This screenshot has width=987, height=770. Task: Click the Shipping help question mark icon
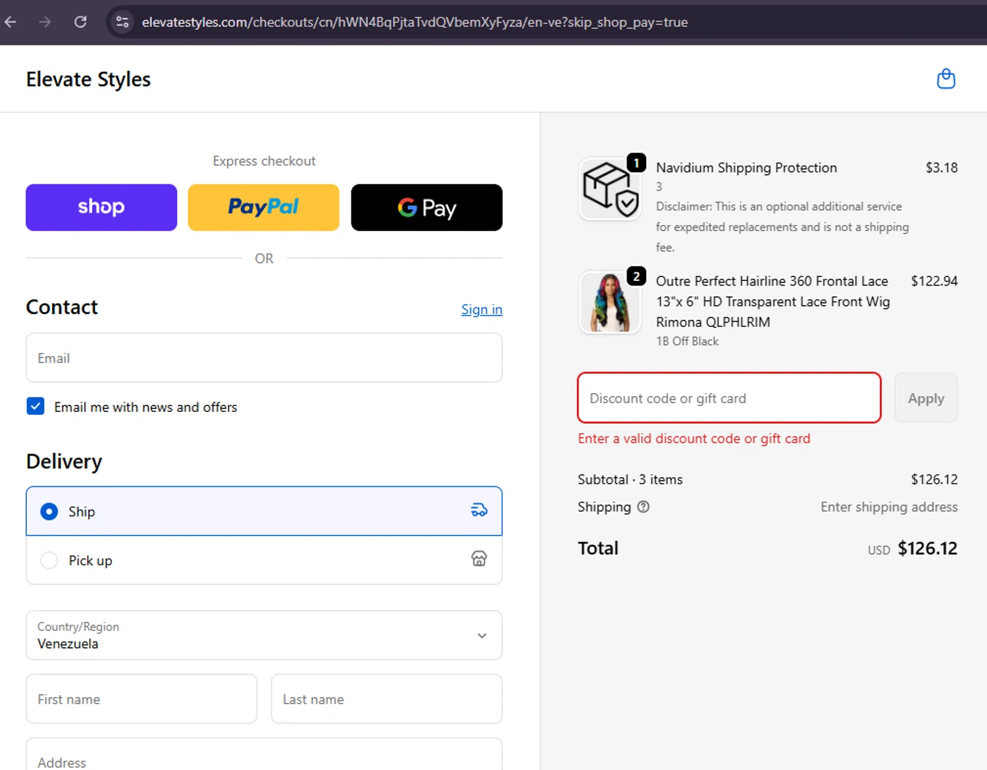[x=643, y=507]
